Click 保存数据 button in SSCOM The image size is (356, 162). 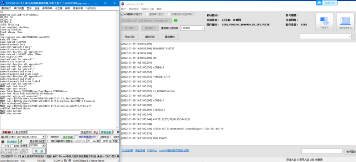[x=68, y=137]
